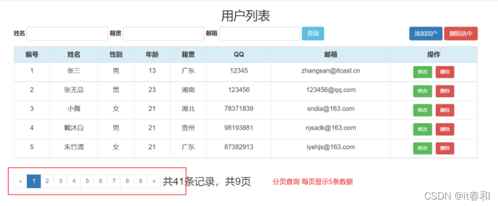Click email iyehjs@163.com
The width and height of the screenshot is (498, 206).
331,147
